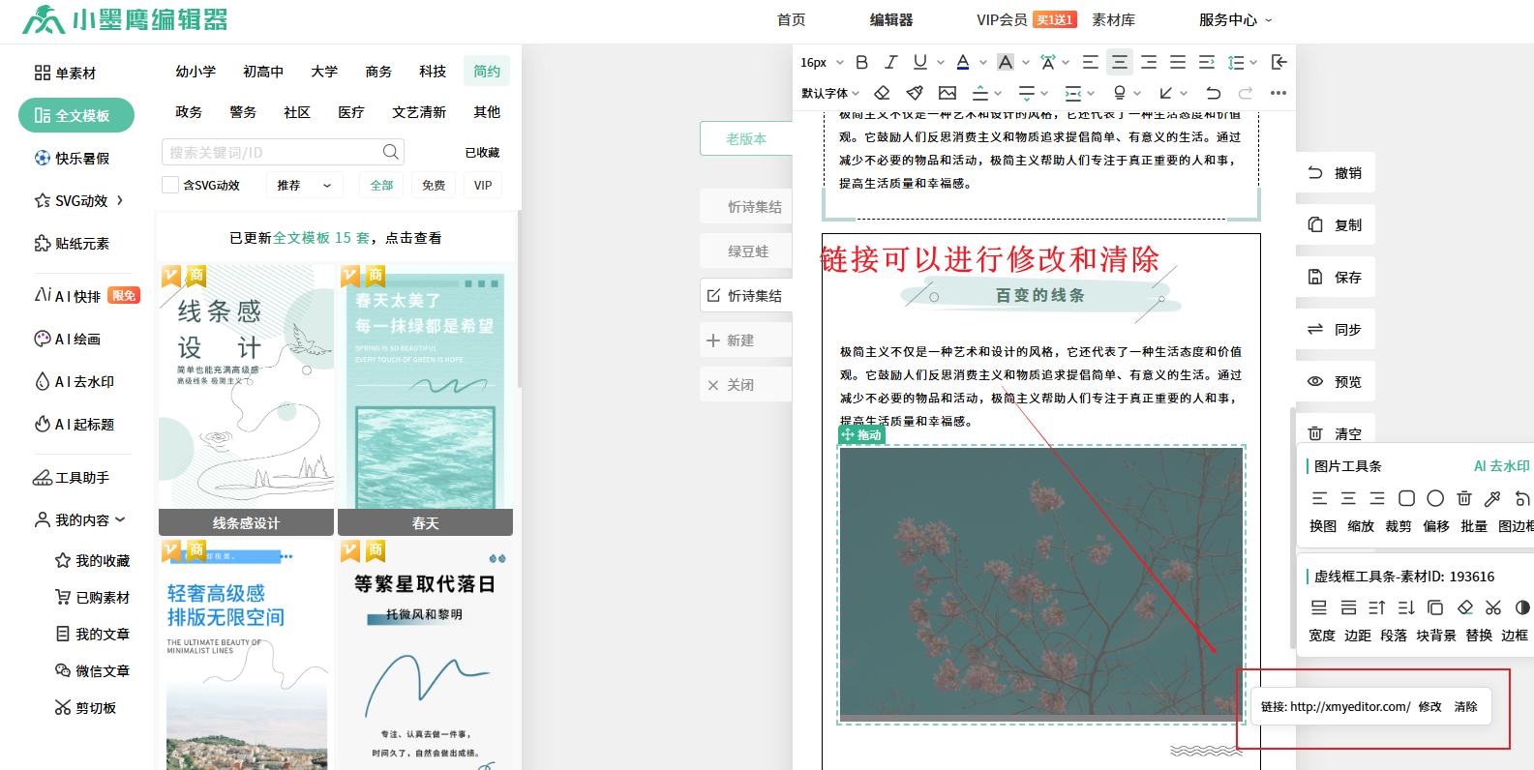Filter templates by 全部
This screenshot has width=1534, height=770.
381,185
